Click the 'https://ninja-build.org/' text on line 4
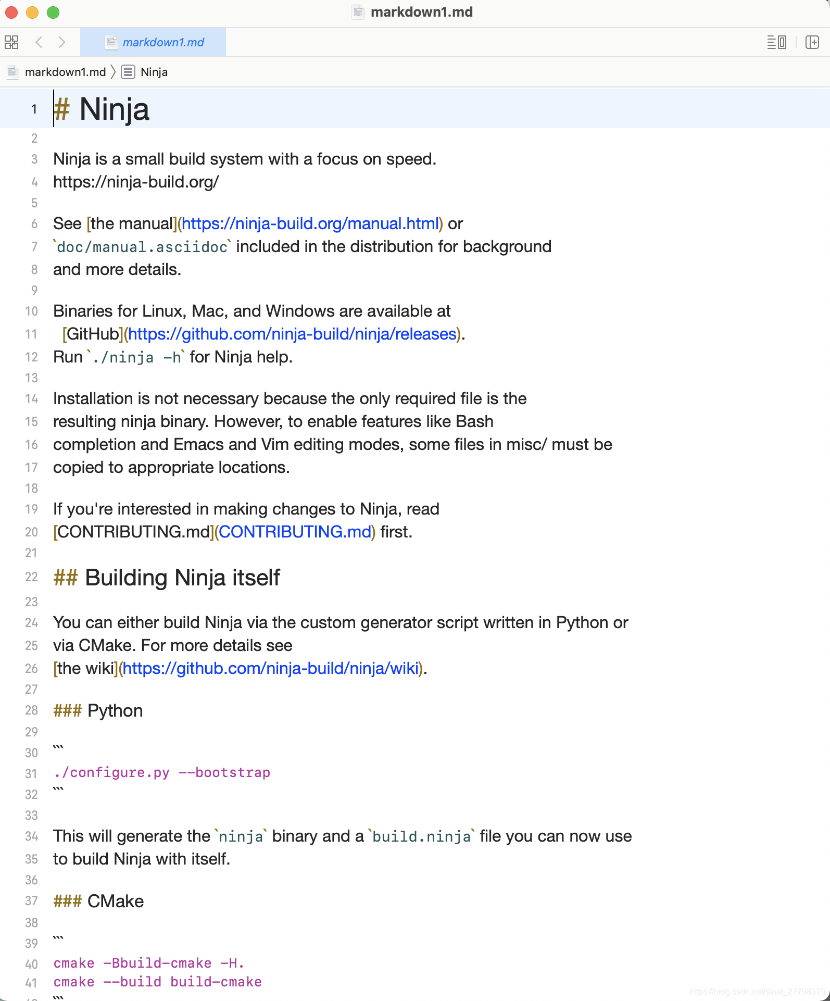This screenshot has height=1001, width=830. 136,182
